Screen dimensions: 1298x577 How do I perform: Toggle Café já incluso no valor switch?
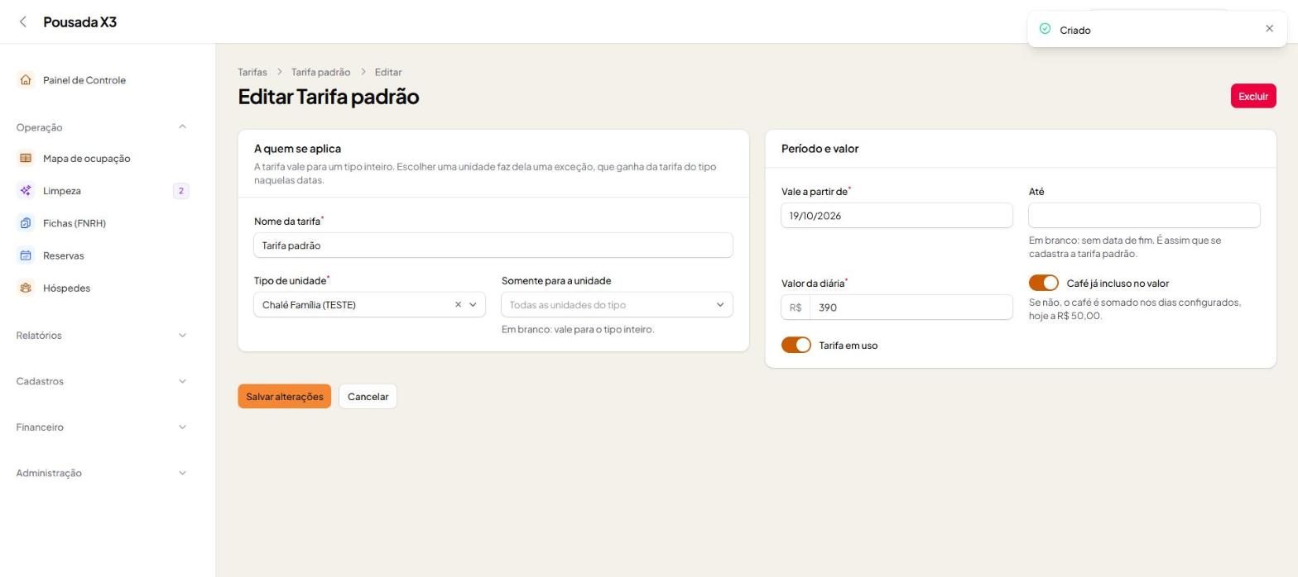coord(1043,283)
